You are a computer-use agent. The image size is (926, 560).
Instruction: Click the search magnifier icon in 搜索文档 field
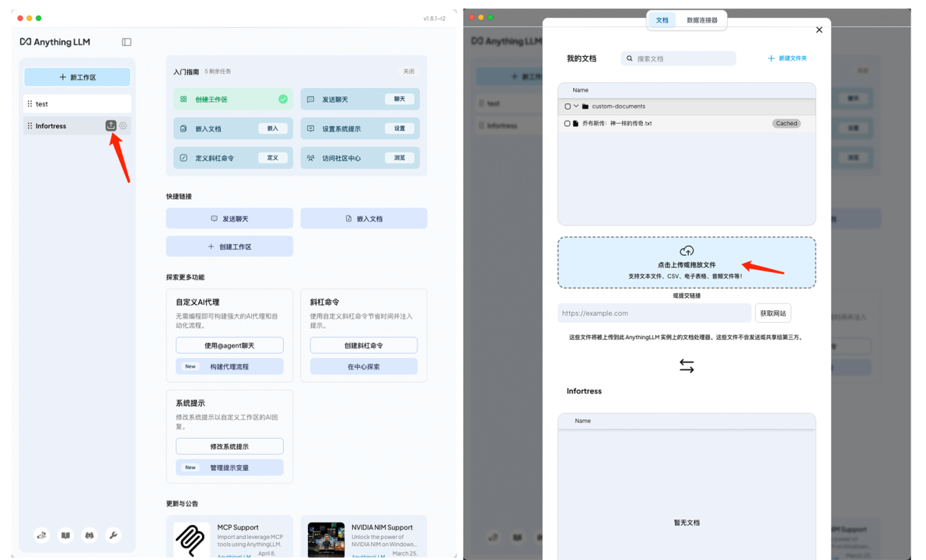pos(630,58)
